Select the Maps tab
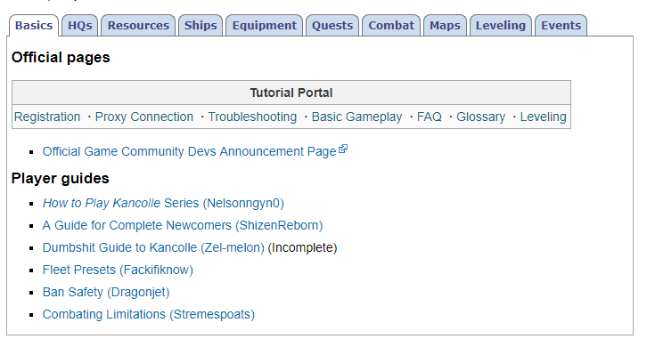The height and width of the screenshot is (339, 647). click(445, 26)
